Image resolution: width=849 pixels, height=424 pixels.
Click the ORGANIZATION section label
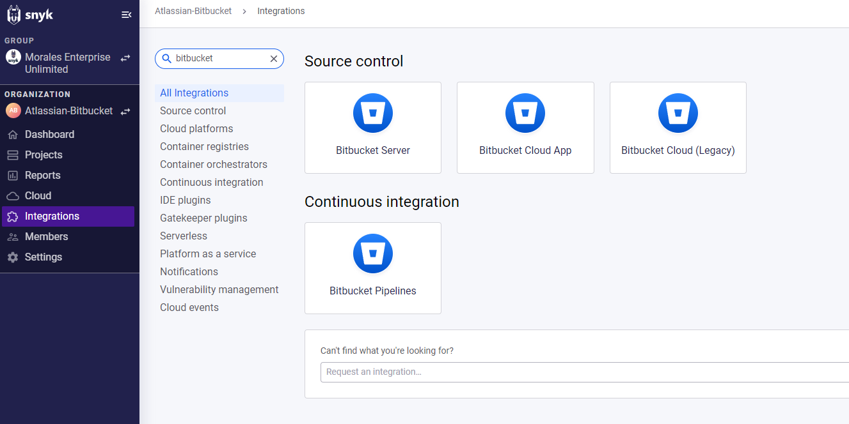(38, 95)
